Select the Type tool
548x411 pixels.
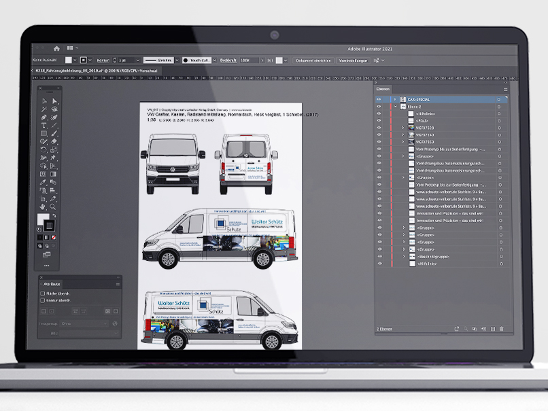click(44, 126)
